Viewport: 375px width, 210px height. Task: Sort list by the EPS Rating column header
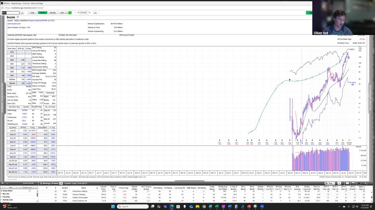pyautogui.click(x=158, y=188)
